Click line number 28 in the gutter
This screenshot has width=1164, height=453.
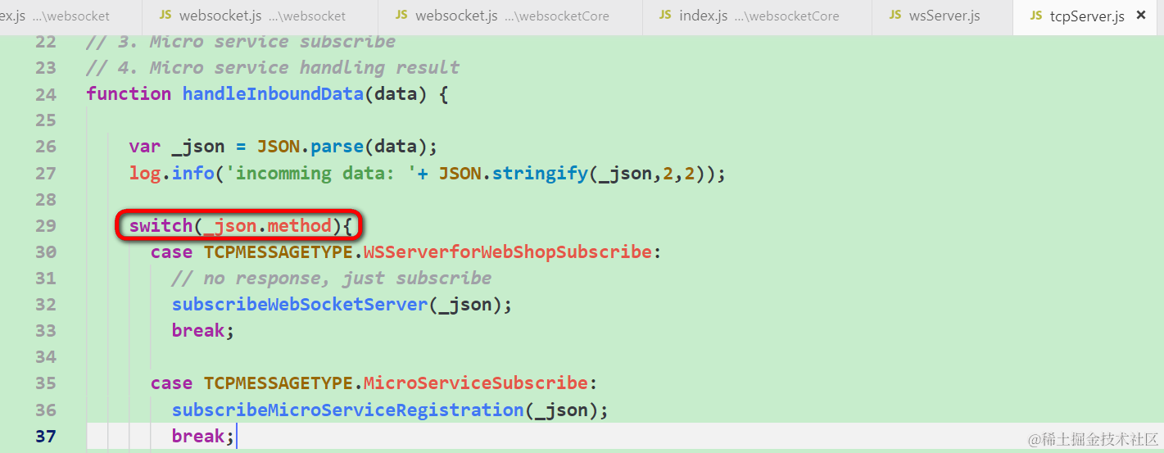[46, 199]
